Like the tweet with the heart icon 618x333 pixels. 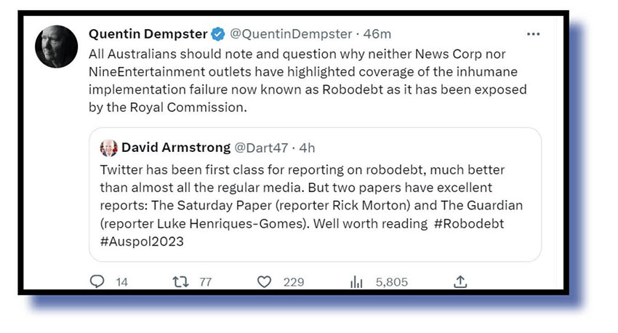(x=265, y=282)
